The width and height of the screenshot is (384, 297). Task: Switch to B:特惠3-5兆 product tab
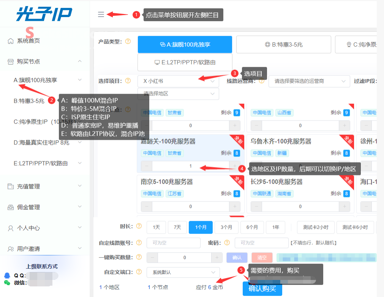point(284,44)
